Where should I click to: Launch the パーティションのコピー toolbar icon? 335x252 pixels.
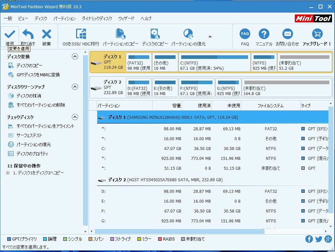click(x=121, y=34)
